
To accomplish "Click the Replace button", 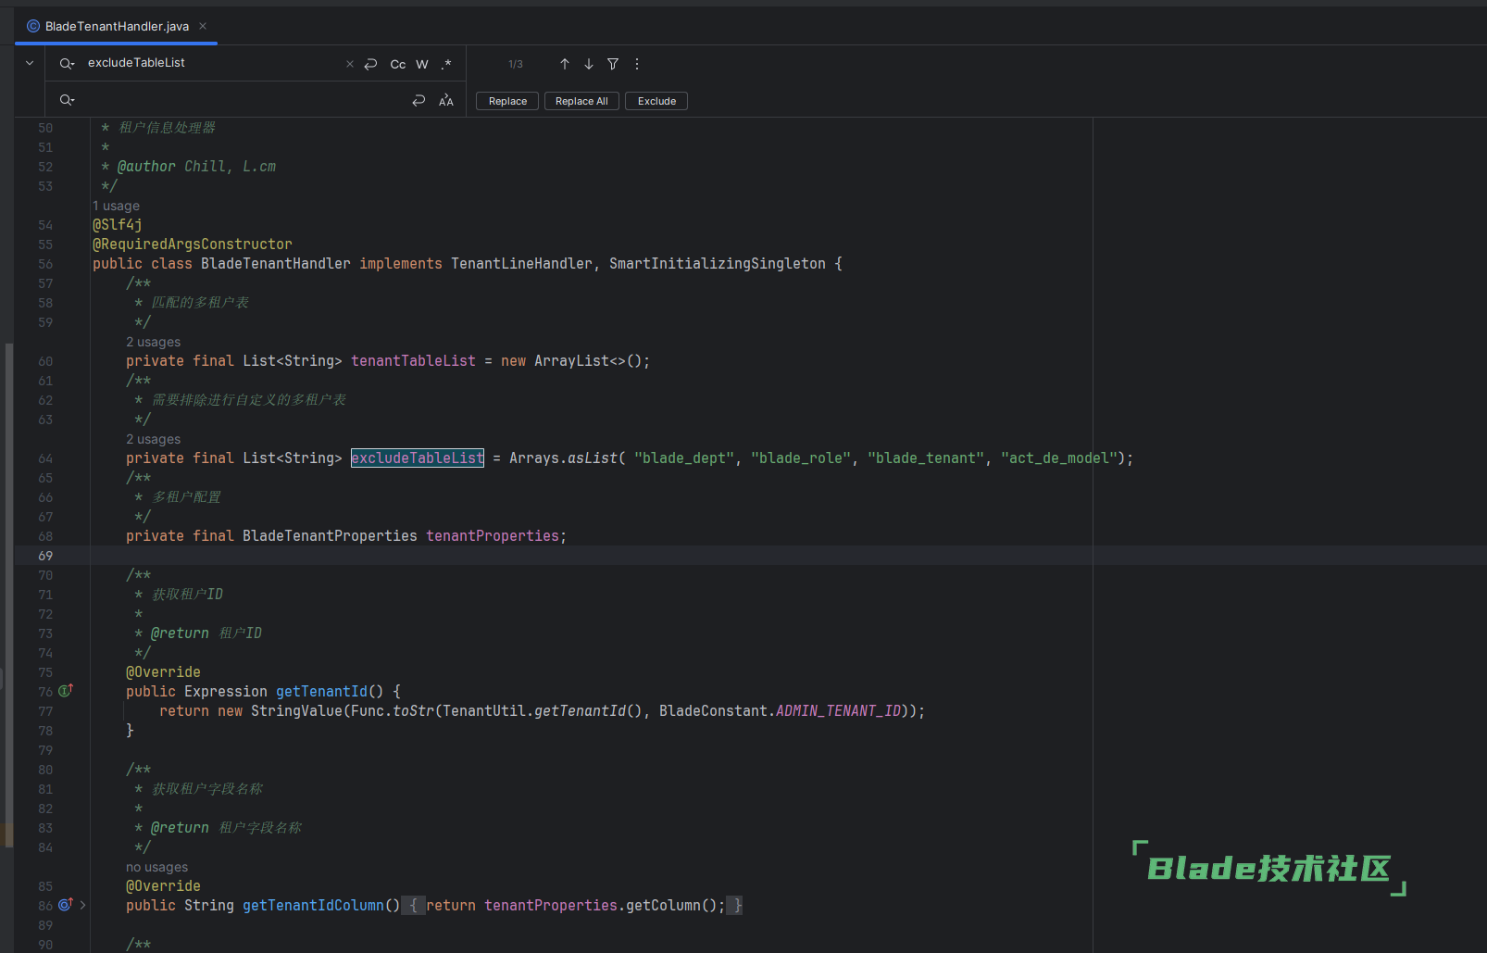I will [507, 101].
